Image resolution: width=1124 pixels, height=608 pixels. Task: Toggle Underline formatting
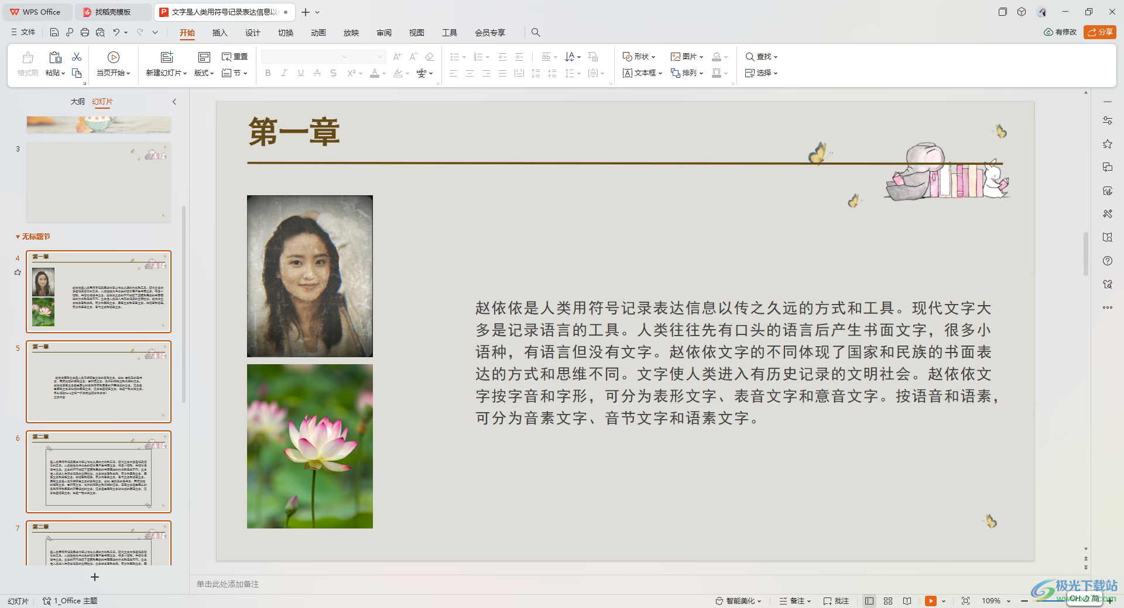tap(300, 73)
